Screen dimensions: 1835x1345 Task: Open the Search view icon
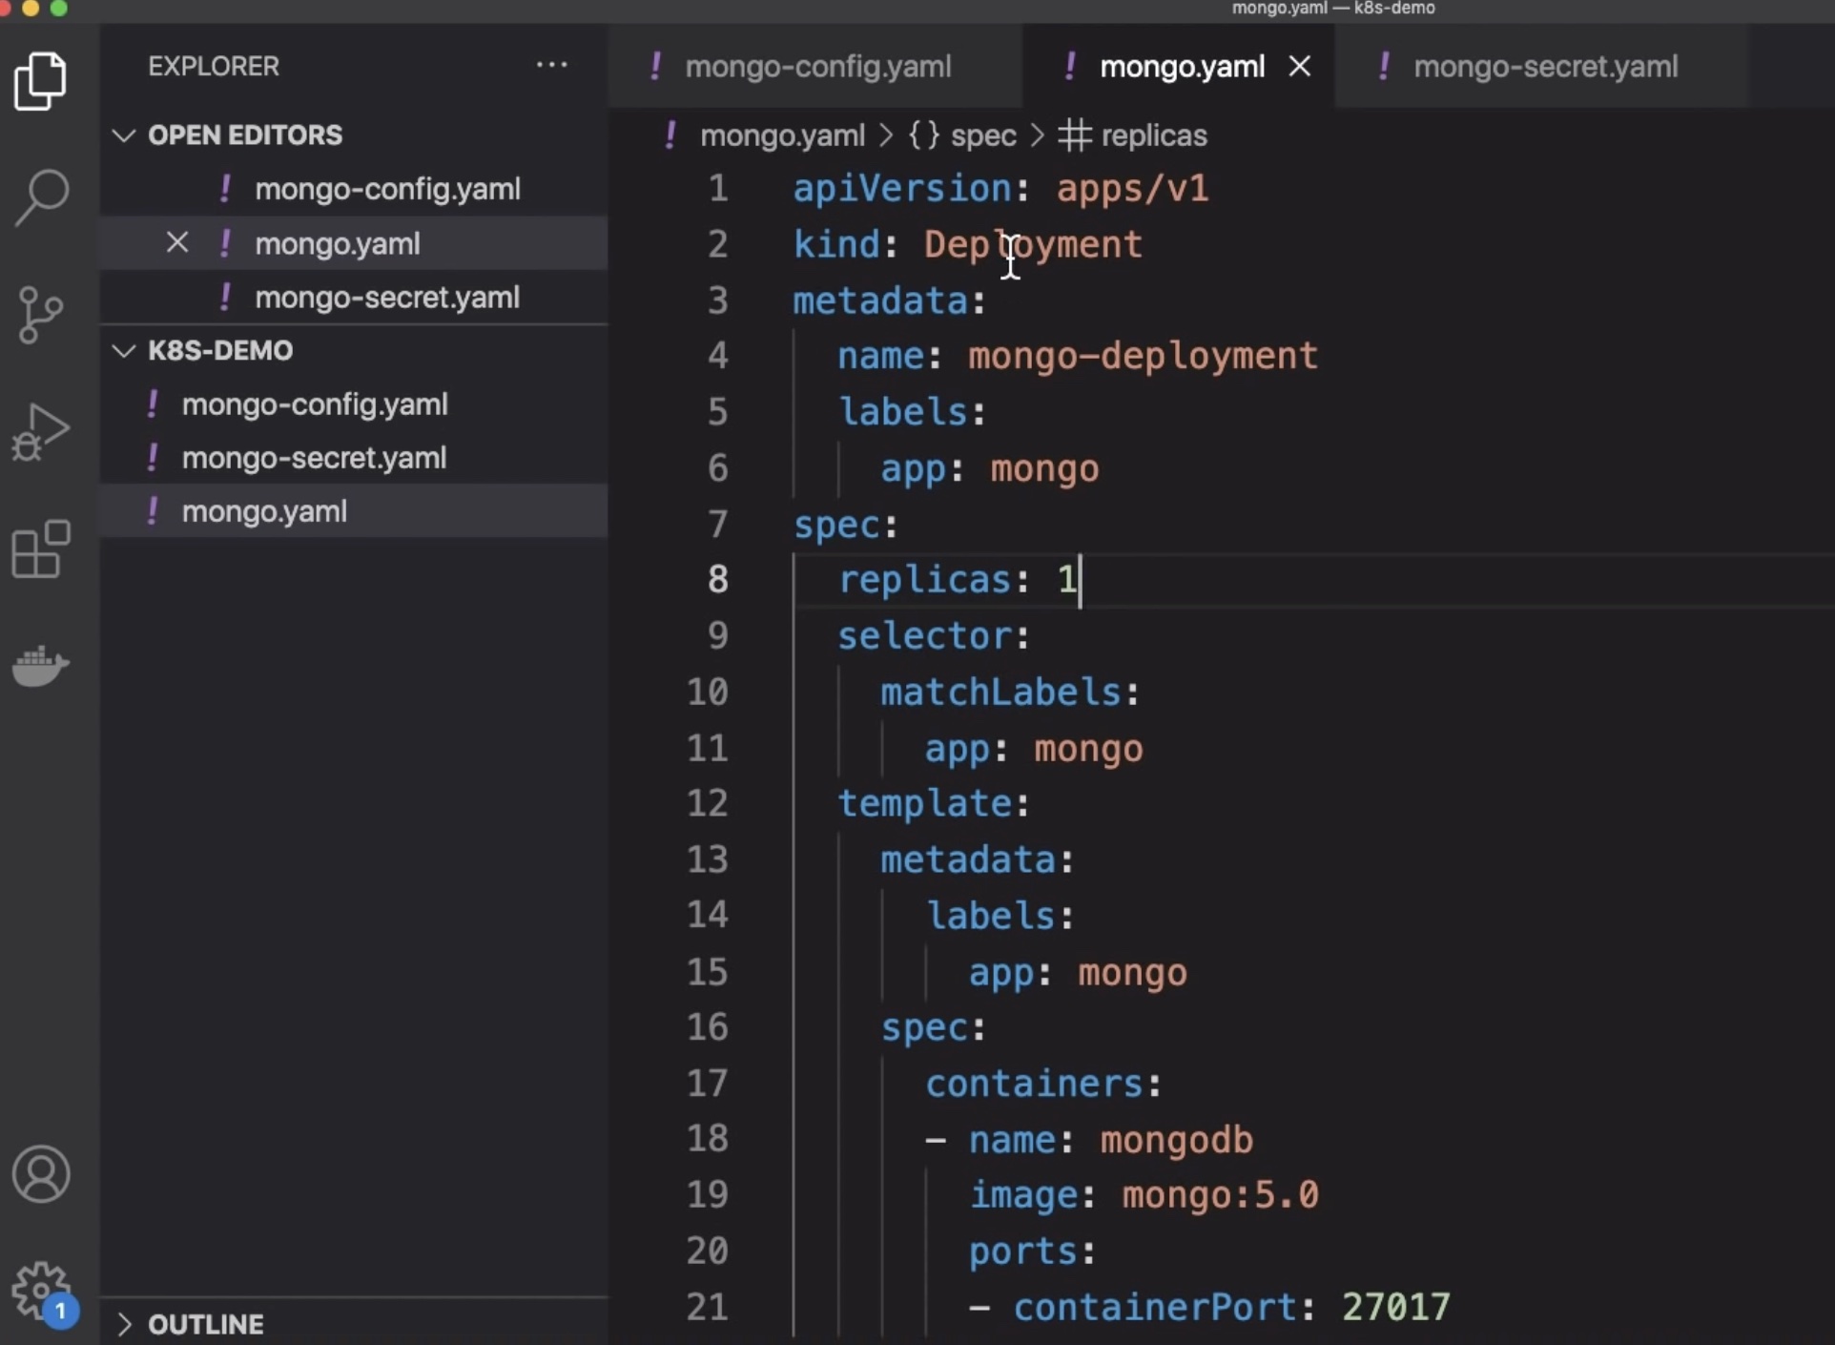pyautogui.click(x=41, y=197)
